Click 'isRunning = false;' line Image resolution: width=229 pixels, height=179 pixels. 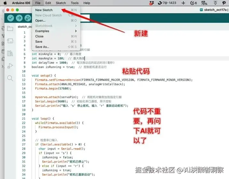[58, 157]
